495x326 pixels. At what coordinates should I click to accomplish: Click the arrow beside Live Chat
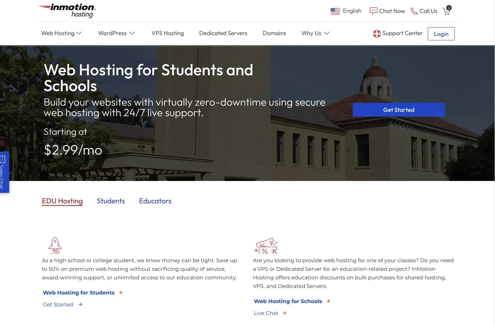284,313
